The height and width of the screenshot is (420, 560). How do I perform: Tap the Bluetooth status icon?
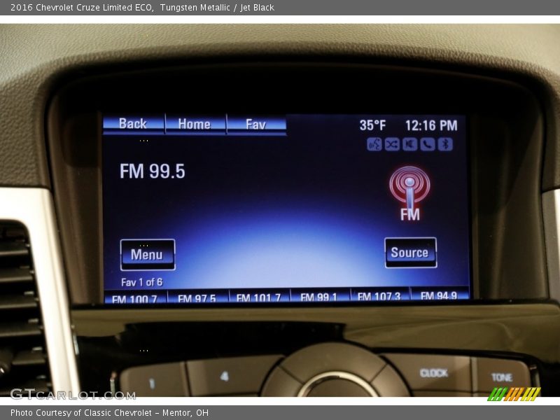tap(445, 144)
